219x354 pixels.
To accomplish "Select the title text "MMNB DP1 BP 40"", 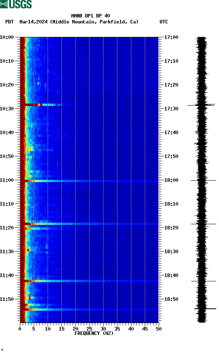I will point(90,16).
